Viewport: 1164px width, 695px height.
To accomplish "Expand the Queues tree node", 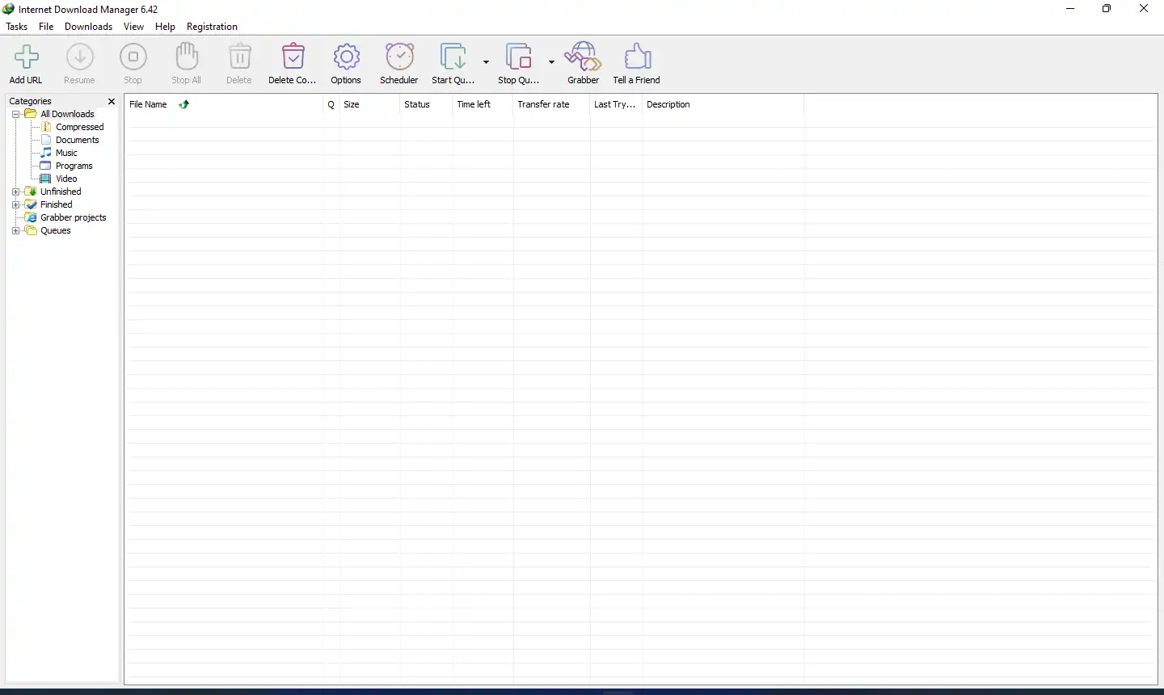I will click(x=15, y=231).
